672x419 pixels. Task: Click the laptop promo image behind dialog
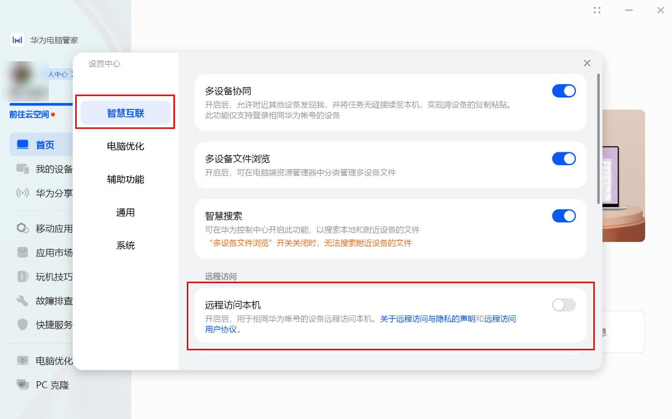coord(624,176)
